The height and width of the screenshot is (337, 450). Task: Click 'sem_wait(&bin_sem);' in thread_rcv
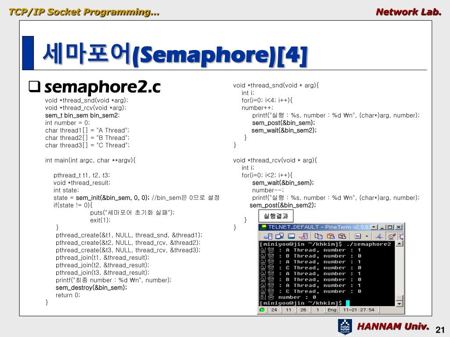[x=283, y=183]
